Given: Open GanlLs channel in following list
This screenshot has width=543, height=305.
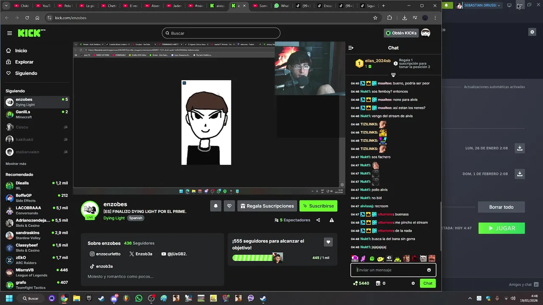Looking at the screenshot, I should click(36, 114).
